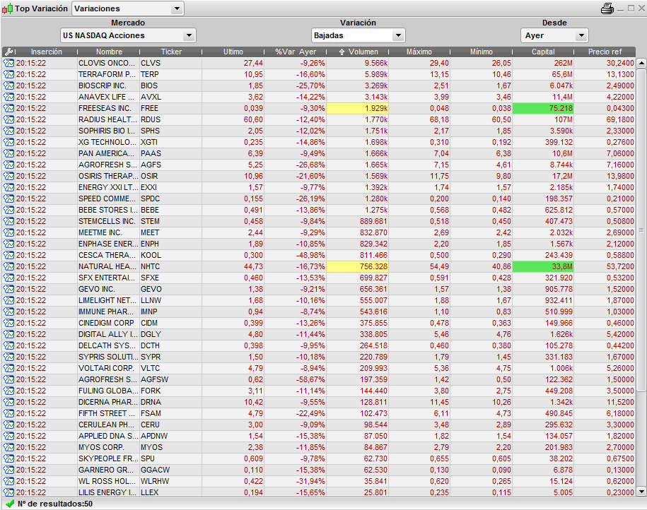Click the vertical scrollbar thumb
Image resolution: width=647 pixels, height=510 pixels.
tap(641, 230)
